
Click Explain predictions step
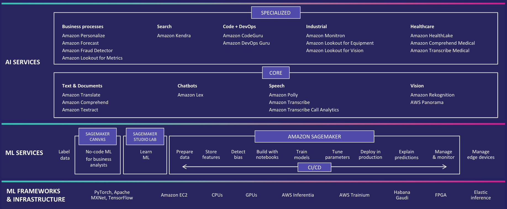point(406,154)
